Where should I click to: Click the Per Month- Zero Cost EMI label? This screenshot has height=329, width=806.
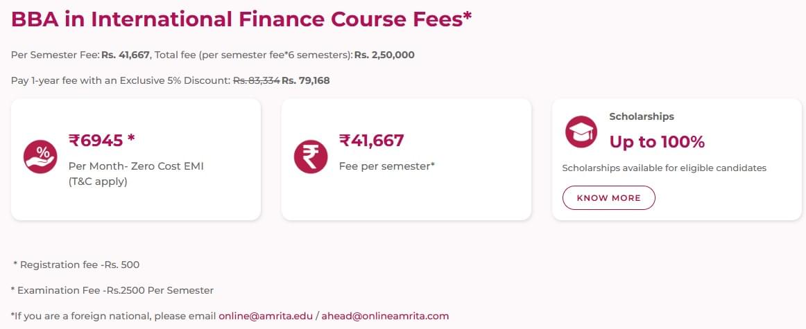[136, 166]
